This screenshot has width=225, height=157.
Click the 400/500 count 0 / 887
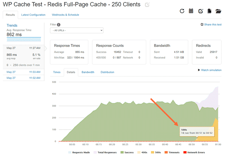[x=117, y=57]
